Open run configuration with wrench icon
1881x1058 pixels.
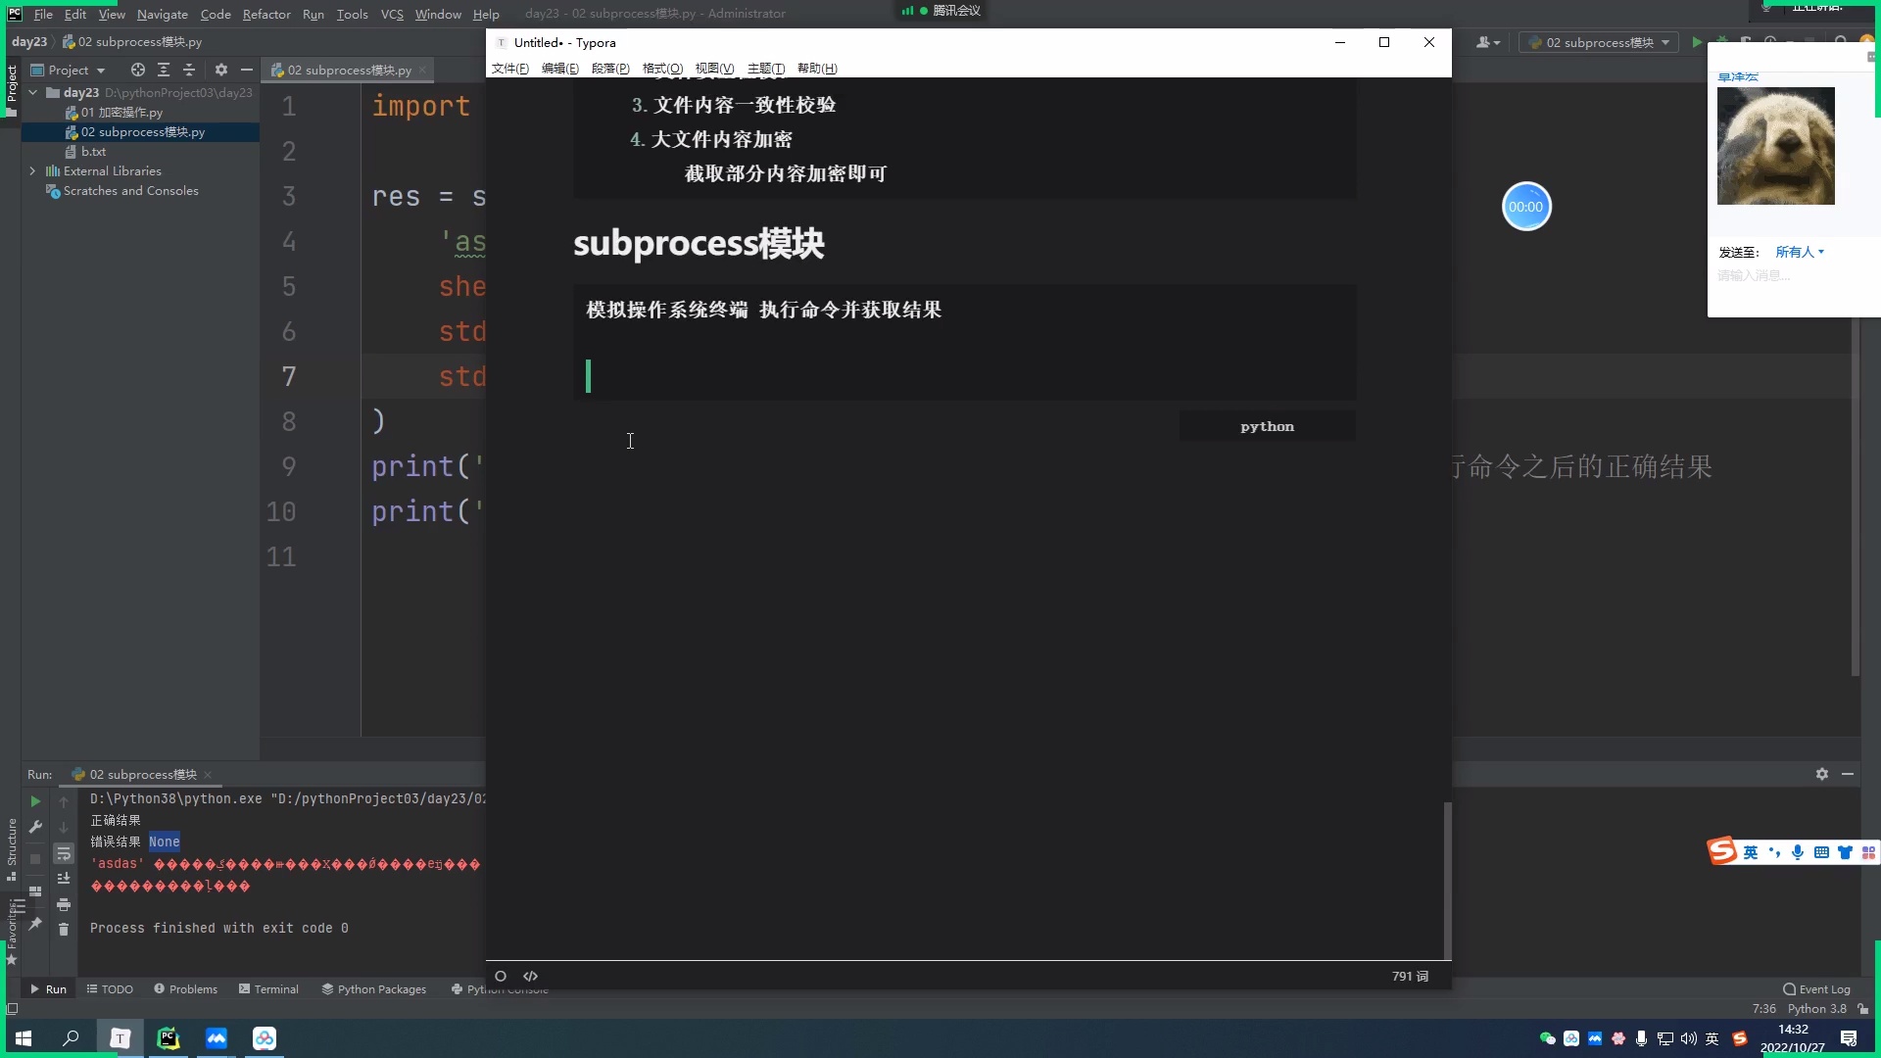coord(35,828)
